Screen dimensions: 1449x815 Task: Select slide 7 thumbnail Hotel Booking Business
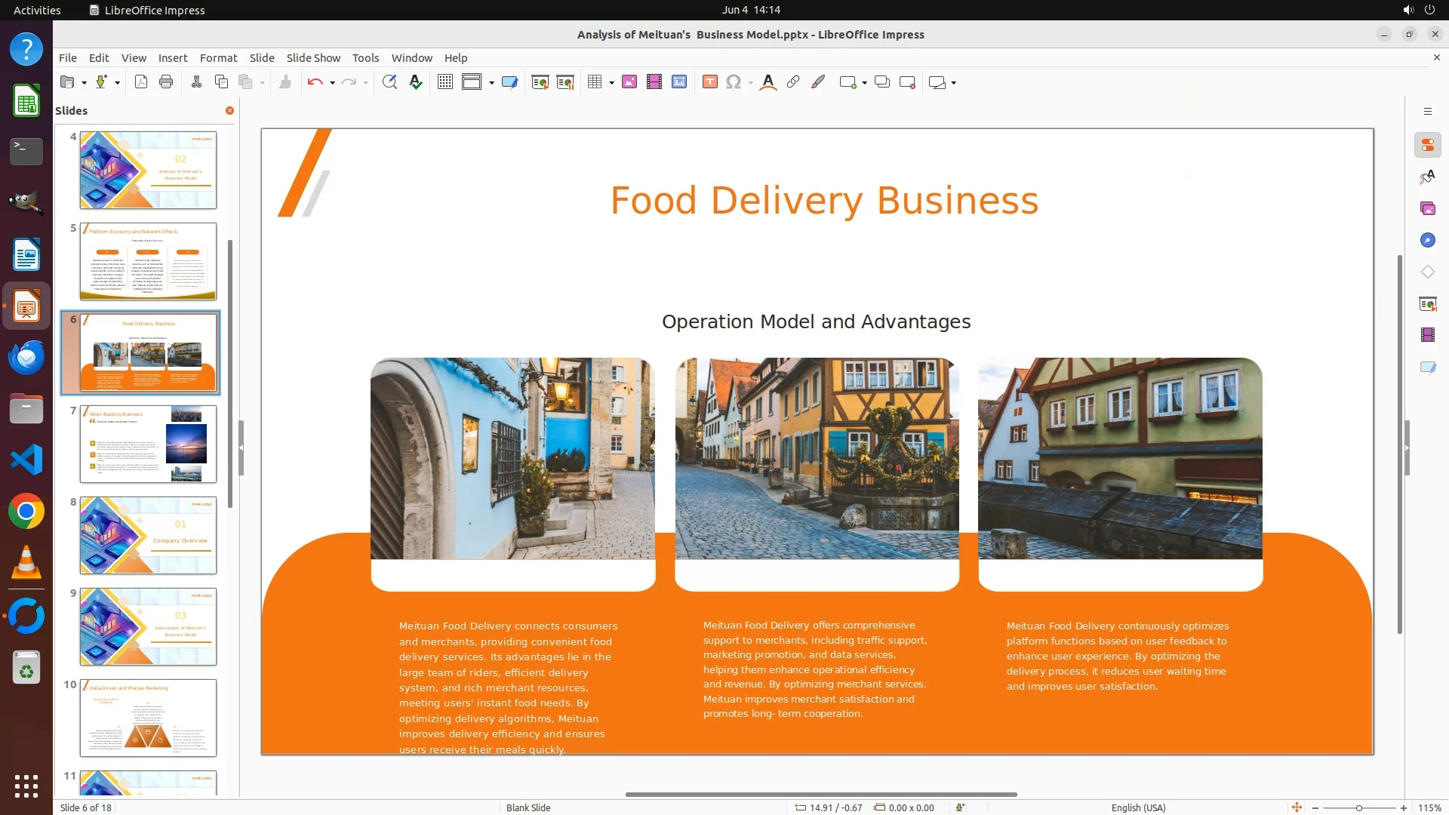point(148,444)
